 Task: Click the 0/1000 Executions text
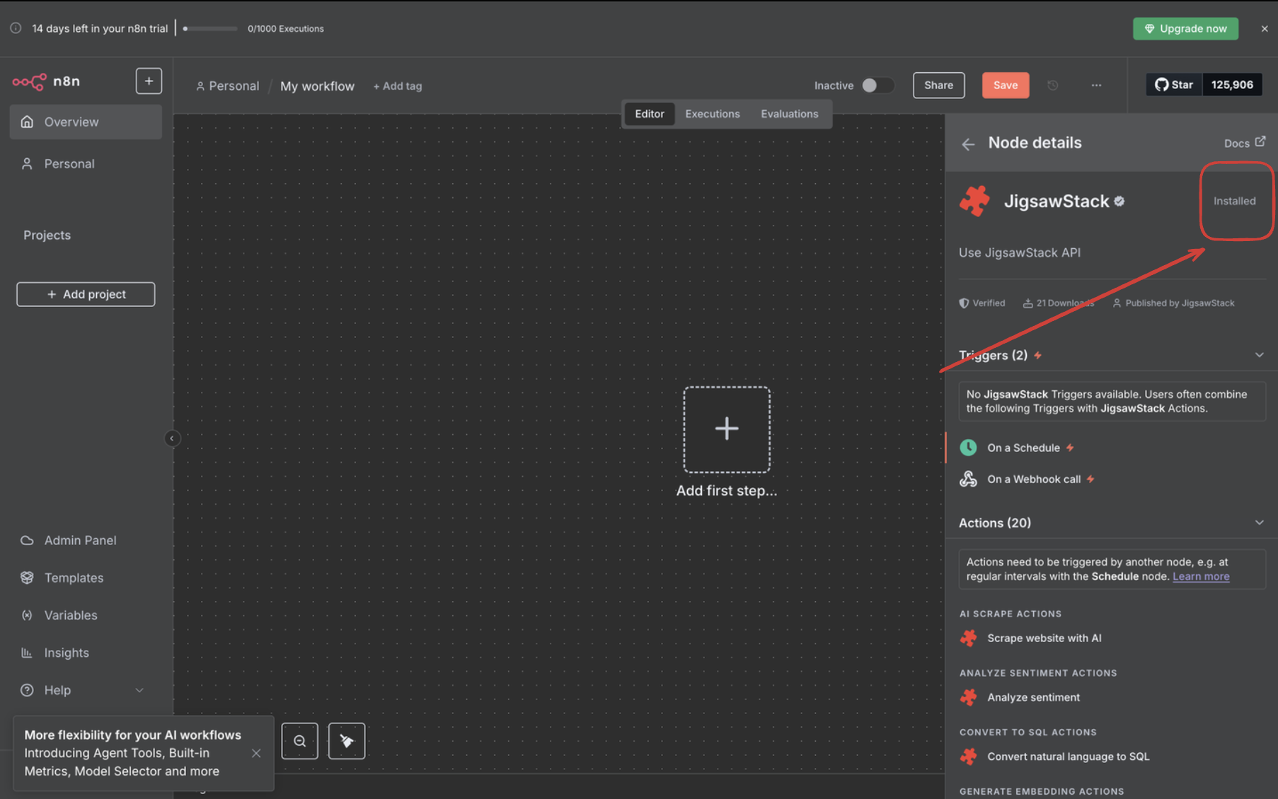(x=286, y=29)
